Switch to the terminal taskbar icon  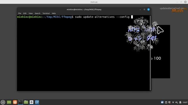(x=20, y=102)
